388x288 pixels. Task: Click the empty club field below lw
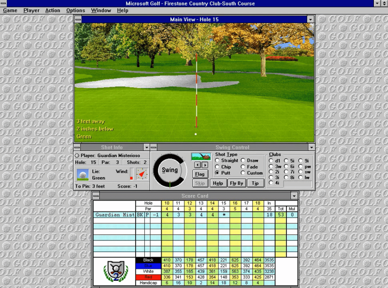[x=298, y=184]
